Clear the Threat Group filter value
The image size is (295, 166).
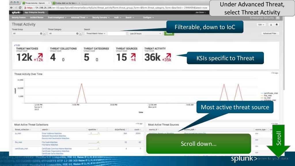(x=41, y=33)
